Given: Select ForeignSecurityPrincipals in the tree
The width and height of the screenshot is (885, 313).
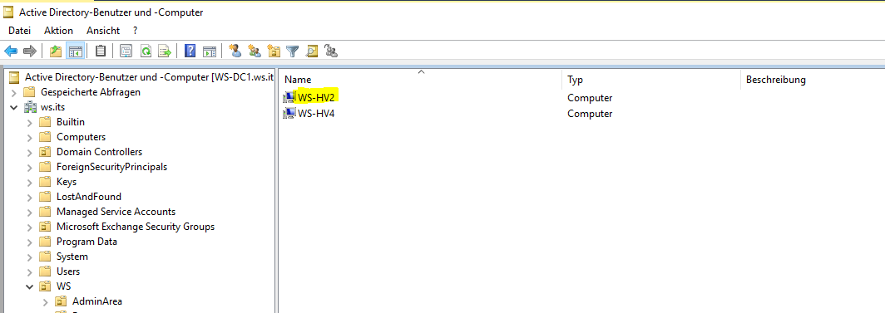Looking at the screenshot, I should [111, 167].
